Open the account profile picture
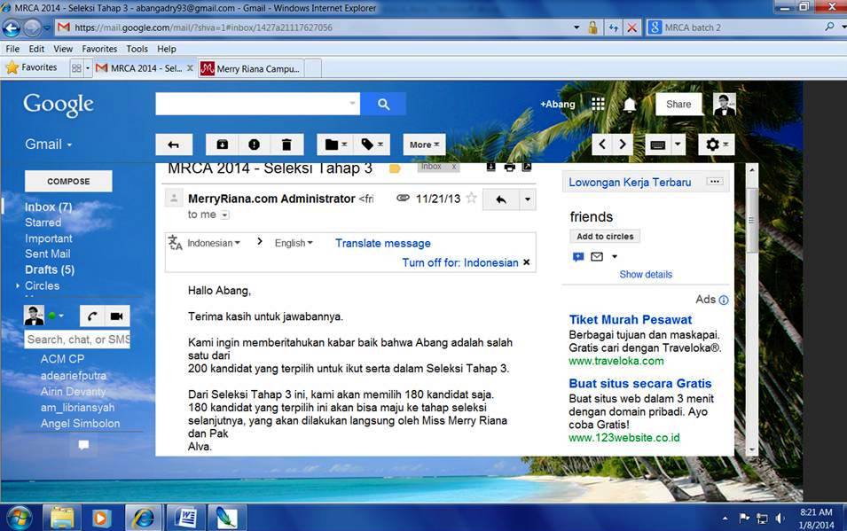 (725, 105)
